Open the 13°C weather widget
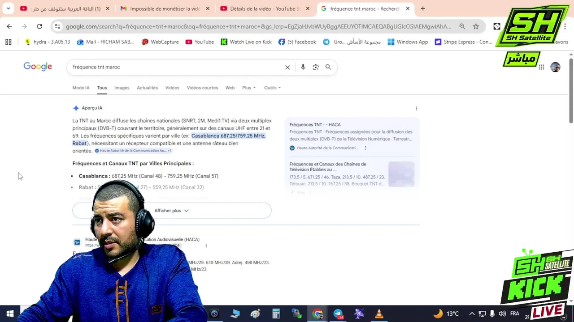The image size is (574, 322). click(446, 314)
